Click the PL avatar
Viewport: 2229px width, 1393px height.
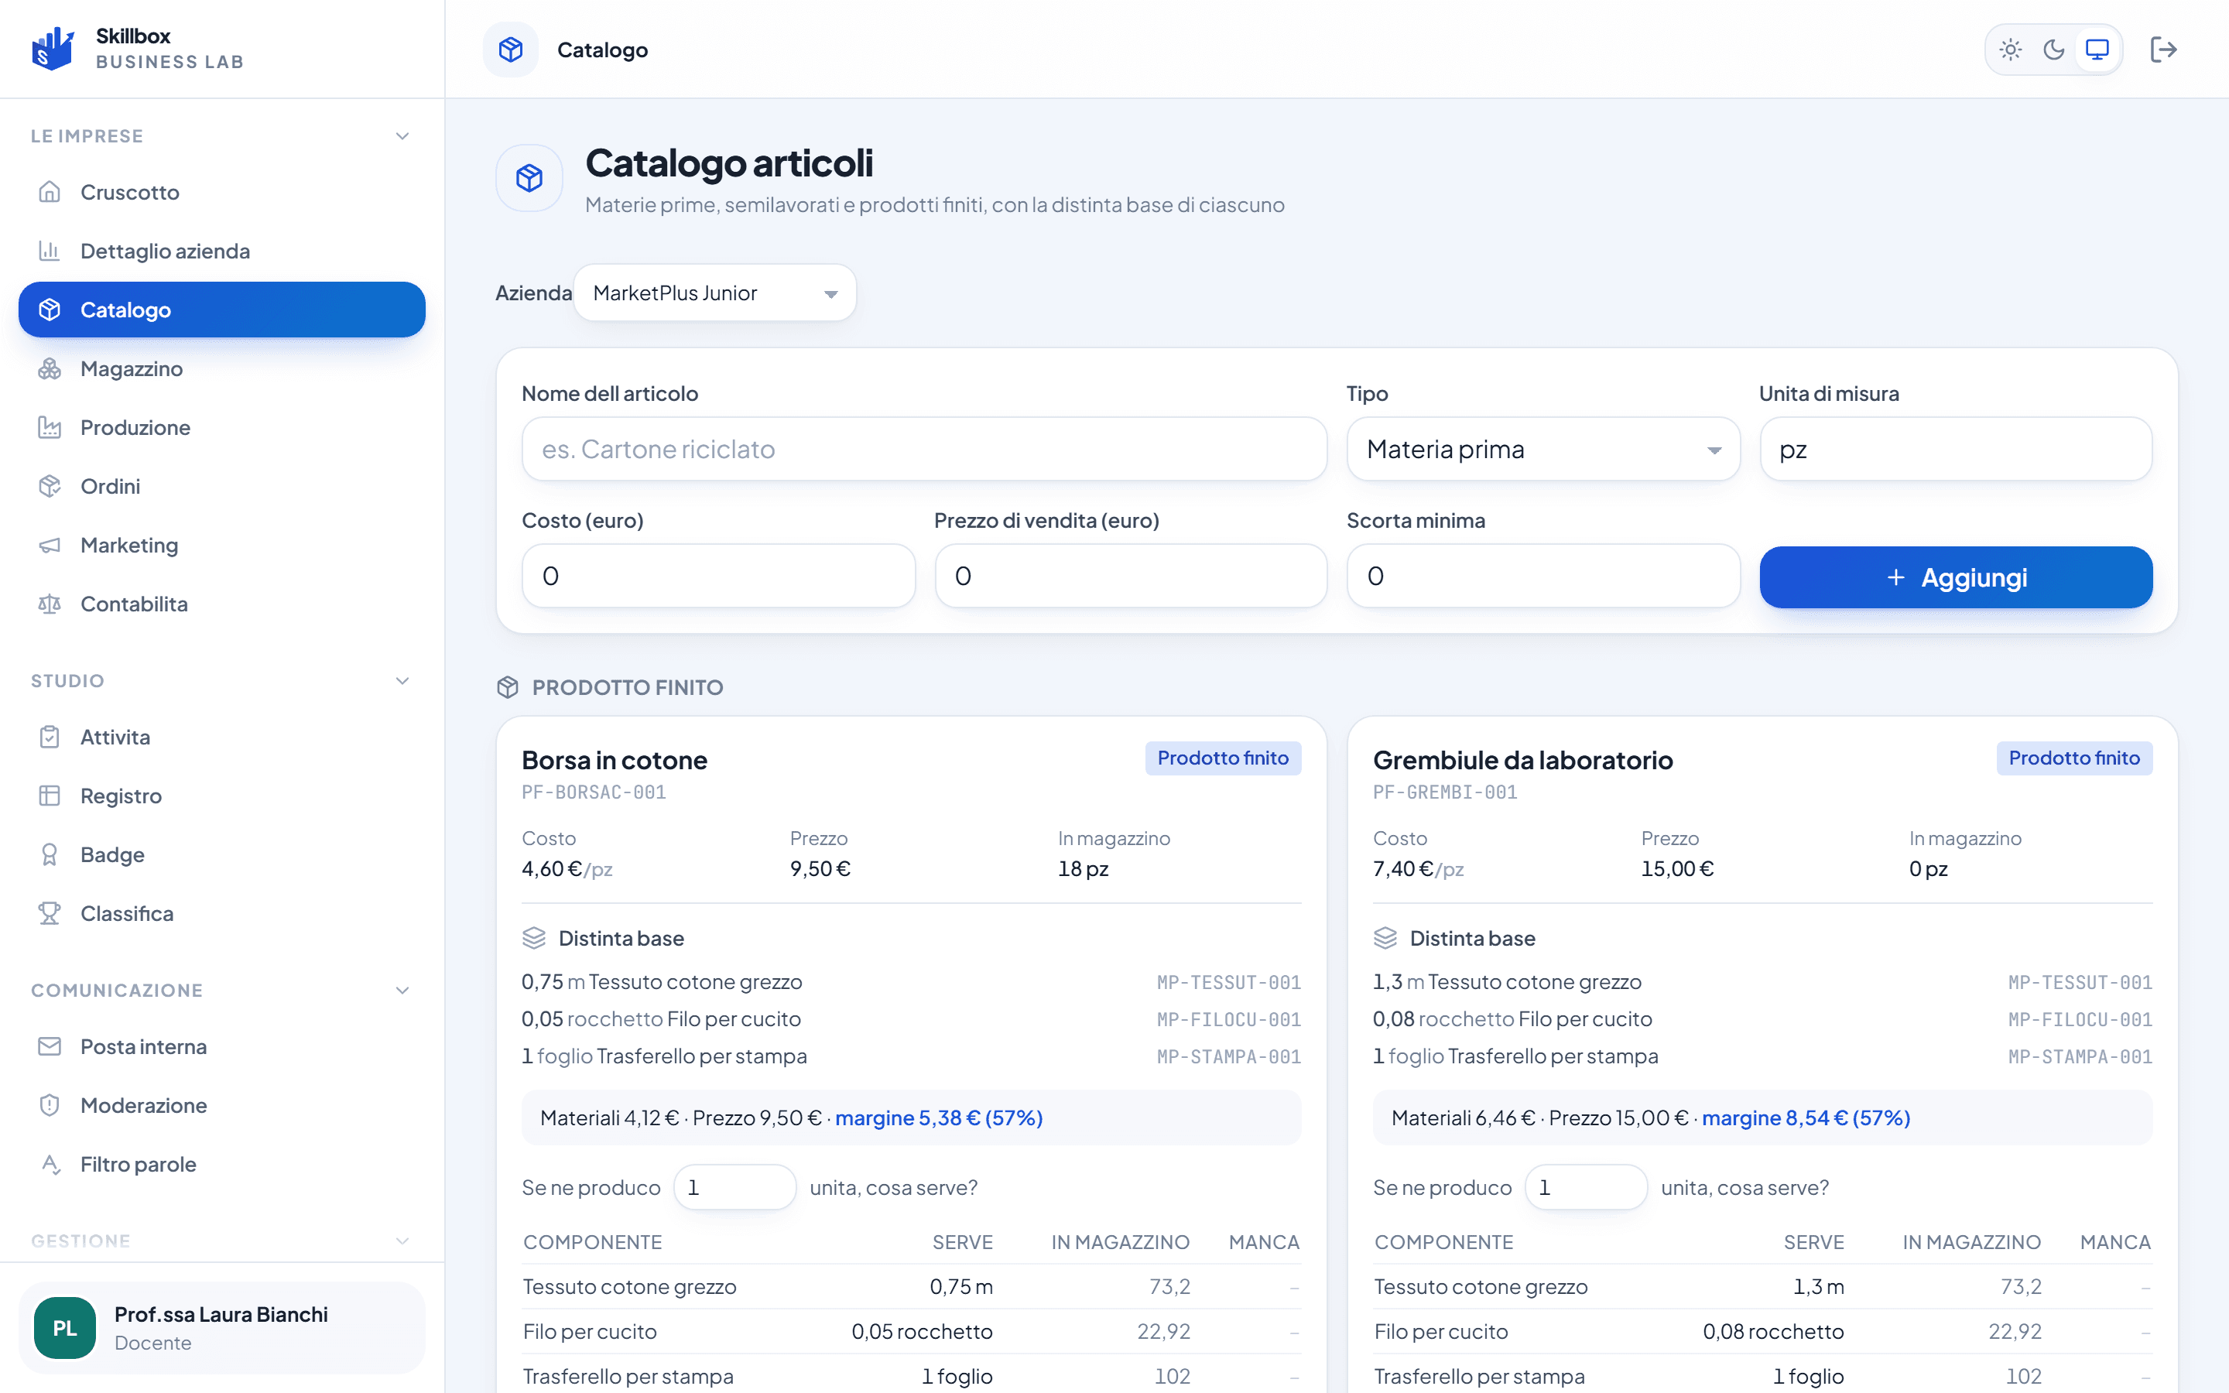64,1327
